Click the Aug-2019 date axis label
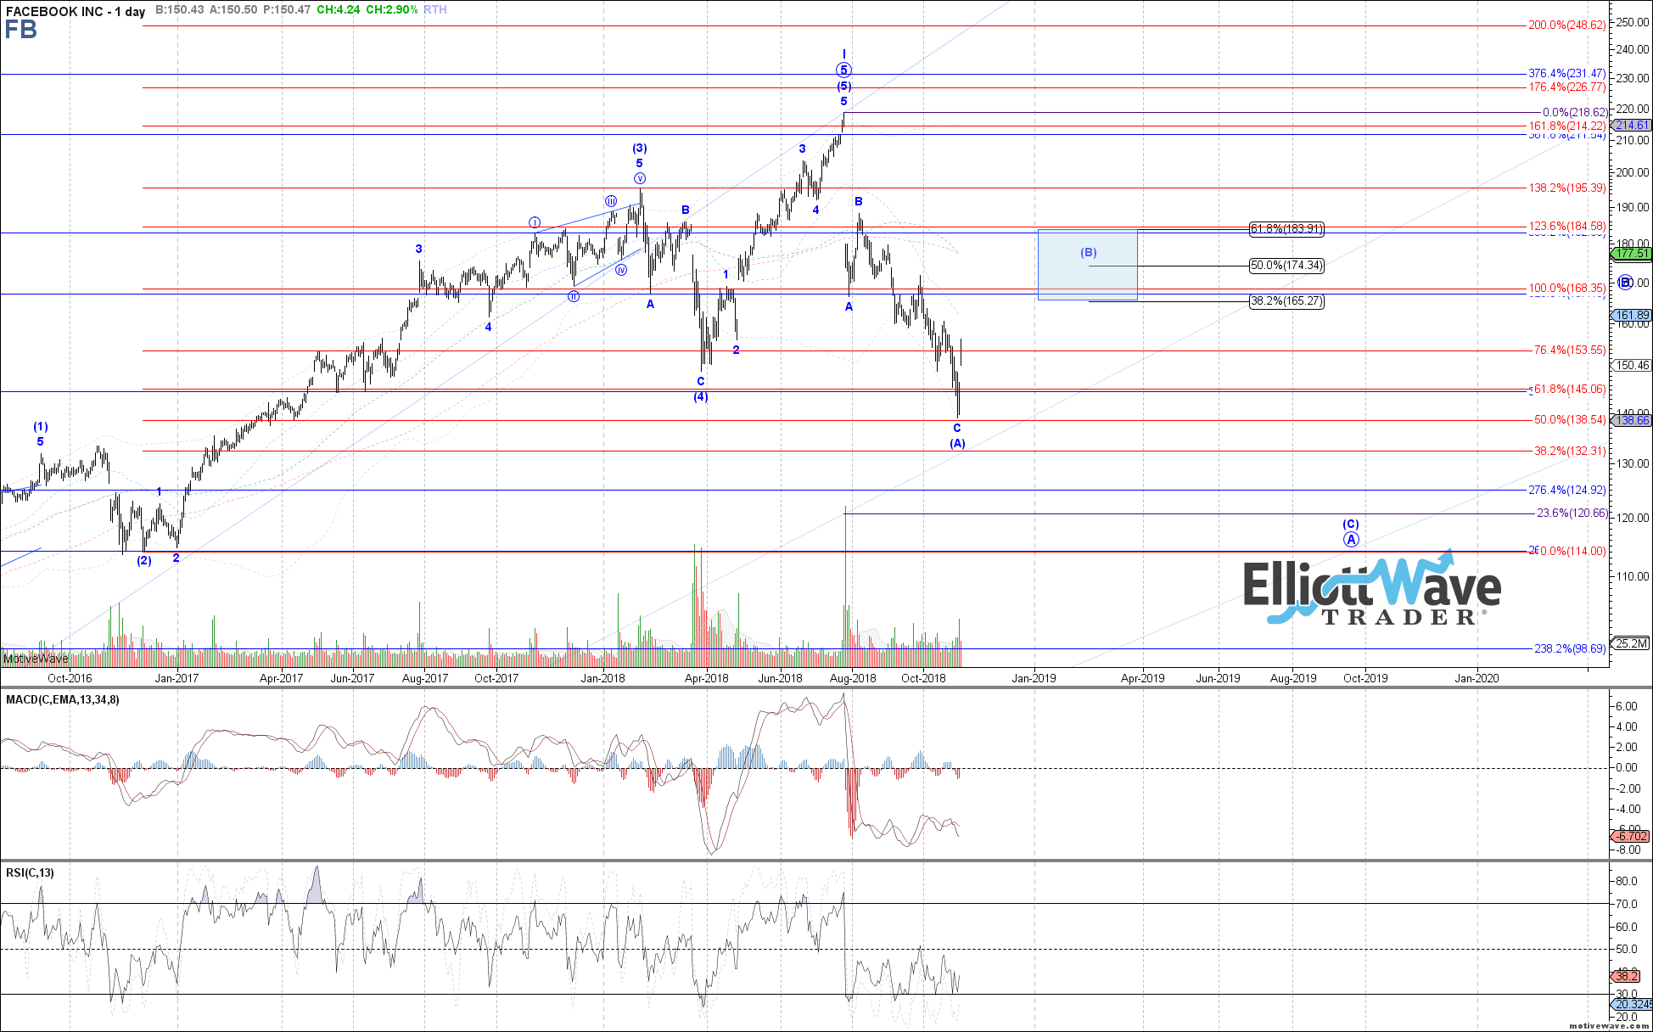Screen dimensions: 1653x1032 1293,678
